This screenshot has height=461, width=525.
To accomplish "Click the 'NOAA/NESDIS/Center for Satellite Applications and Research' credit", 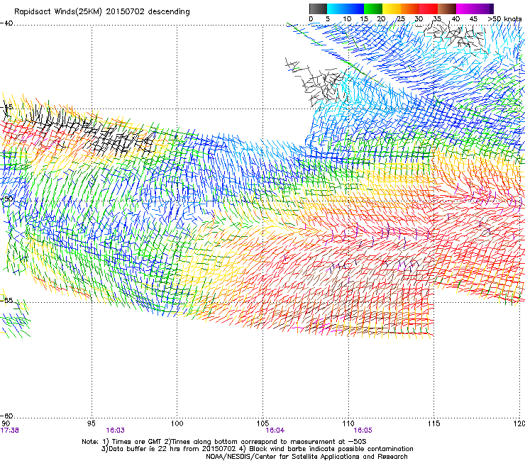I will 306,457.
